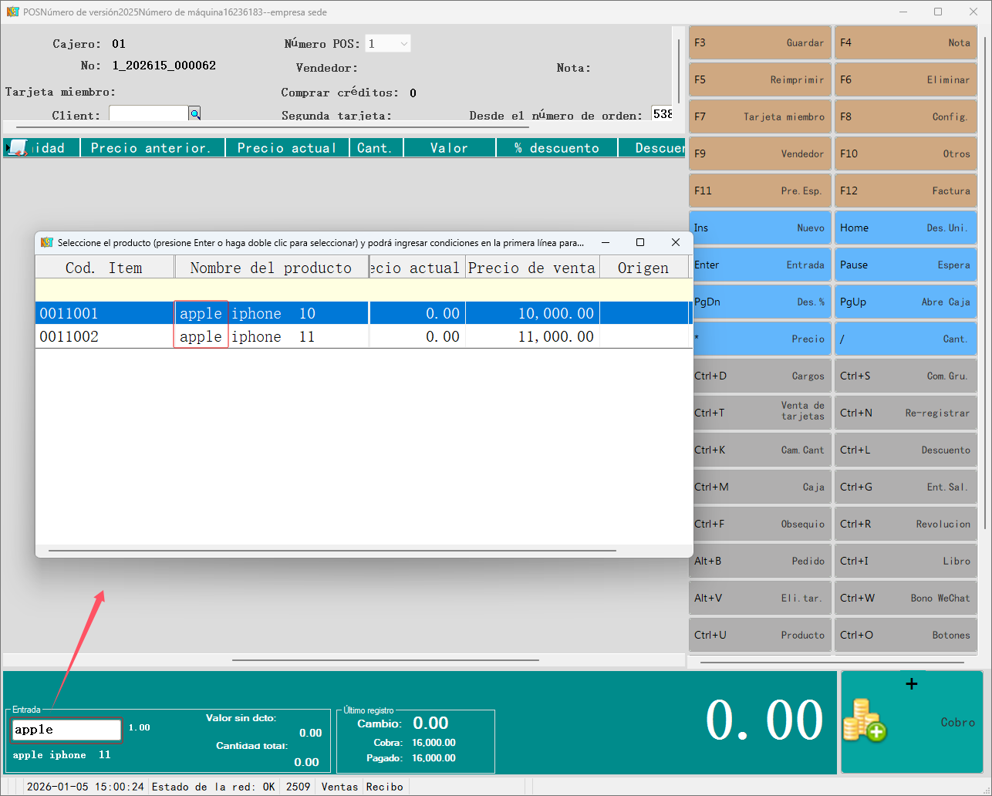Click the Cobro coins payment icon
The width and height of the screenshot is (992, 796).
point(865,720)
